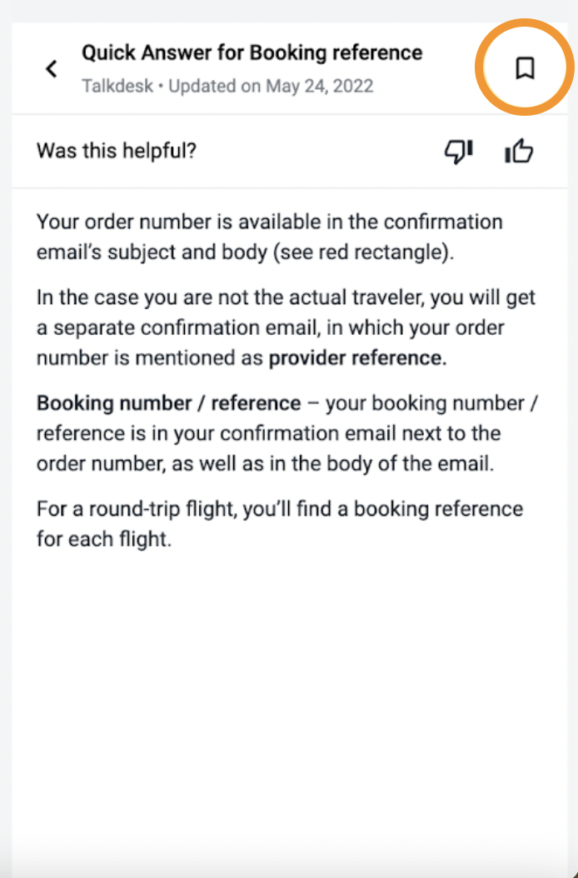This screenshot has width=578, height=878.
Task: Click the In the case you are not traveler paragraph
Action: click(287, 327)
